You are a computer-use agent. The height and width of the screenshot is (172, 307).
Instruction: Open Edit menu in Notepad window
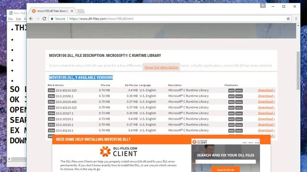tap(18, 19)
